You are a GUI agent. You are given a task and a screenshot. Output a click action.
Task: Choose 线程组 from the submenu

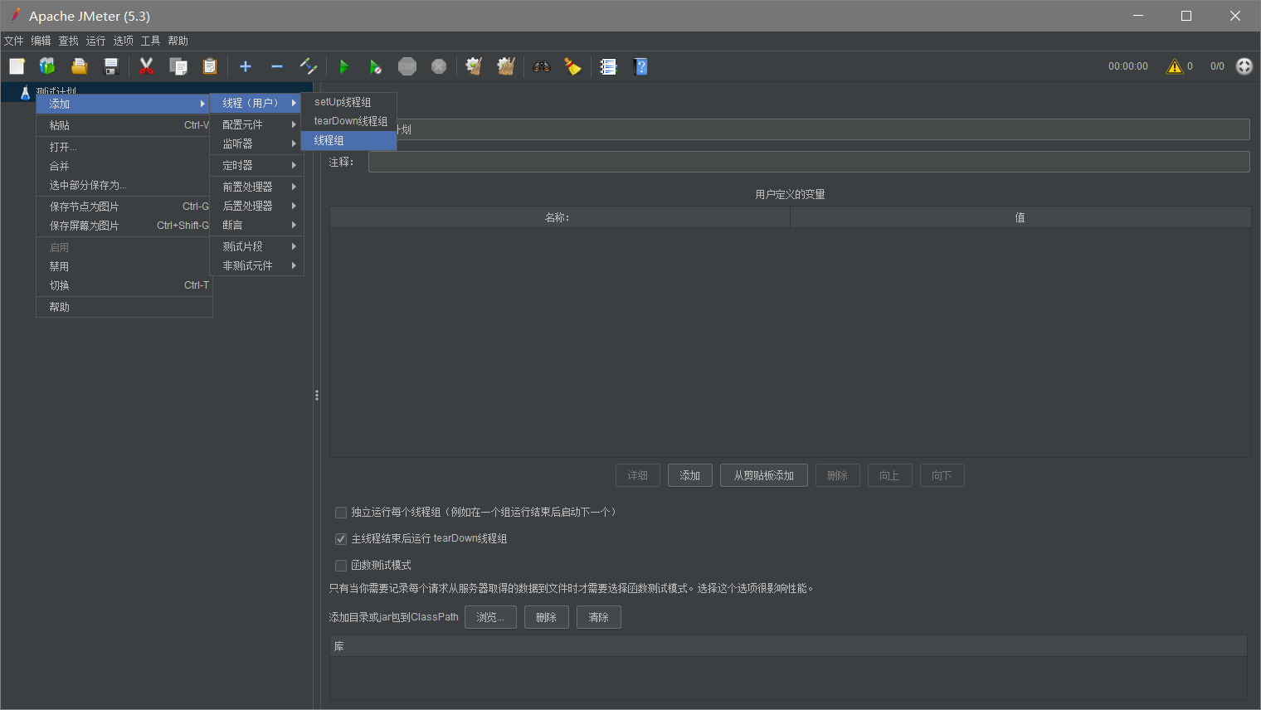point(348,140)
